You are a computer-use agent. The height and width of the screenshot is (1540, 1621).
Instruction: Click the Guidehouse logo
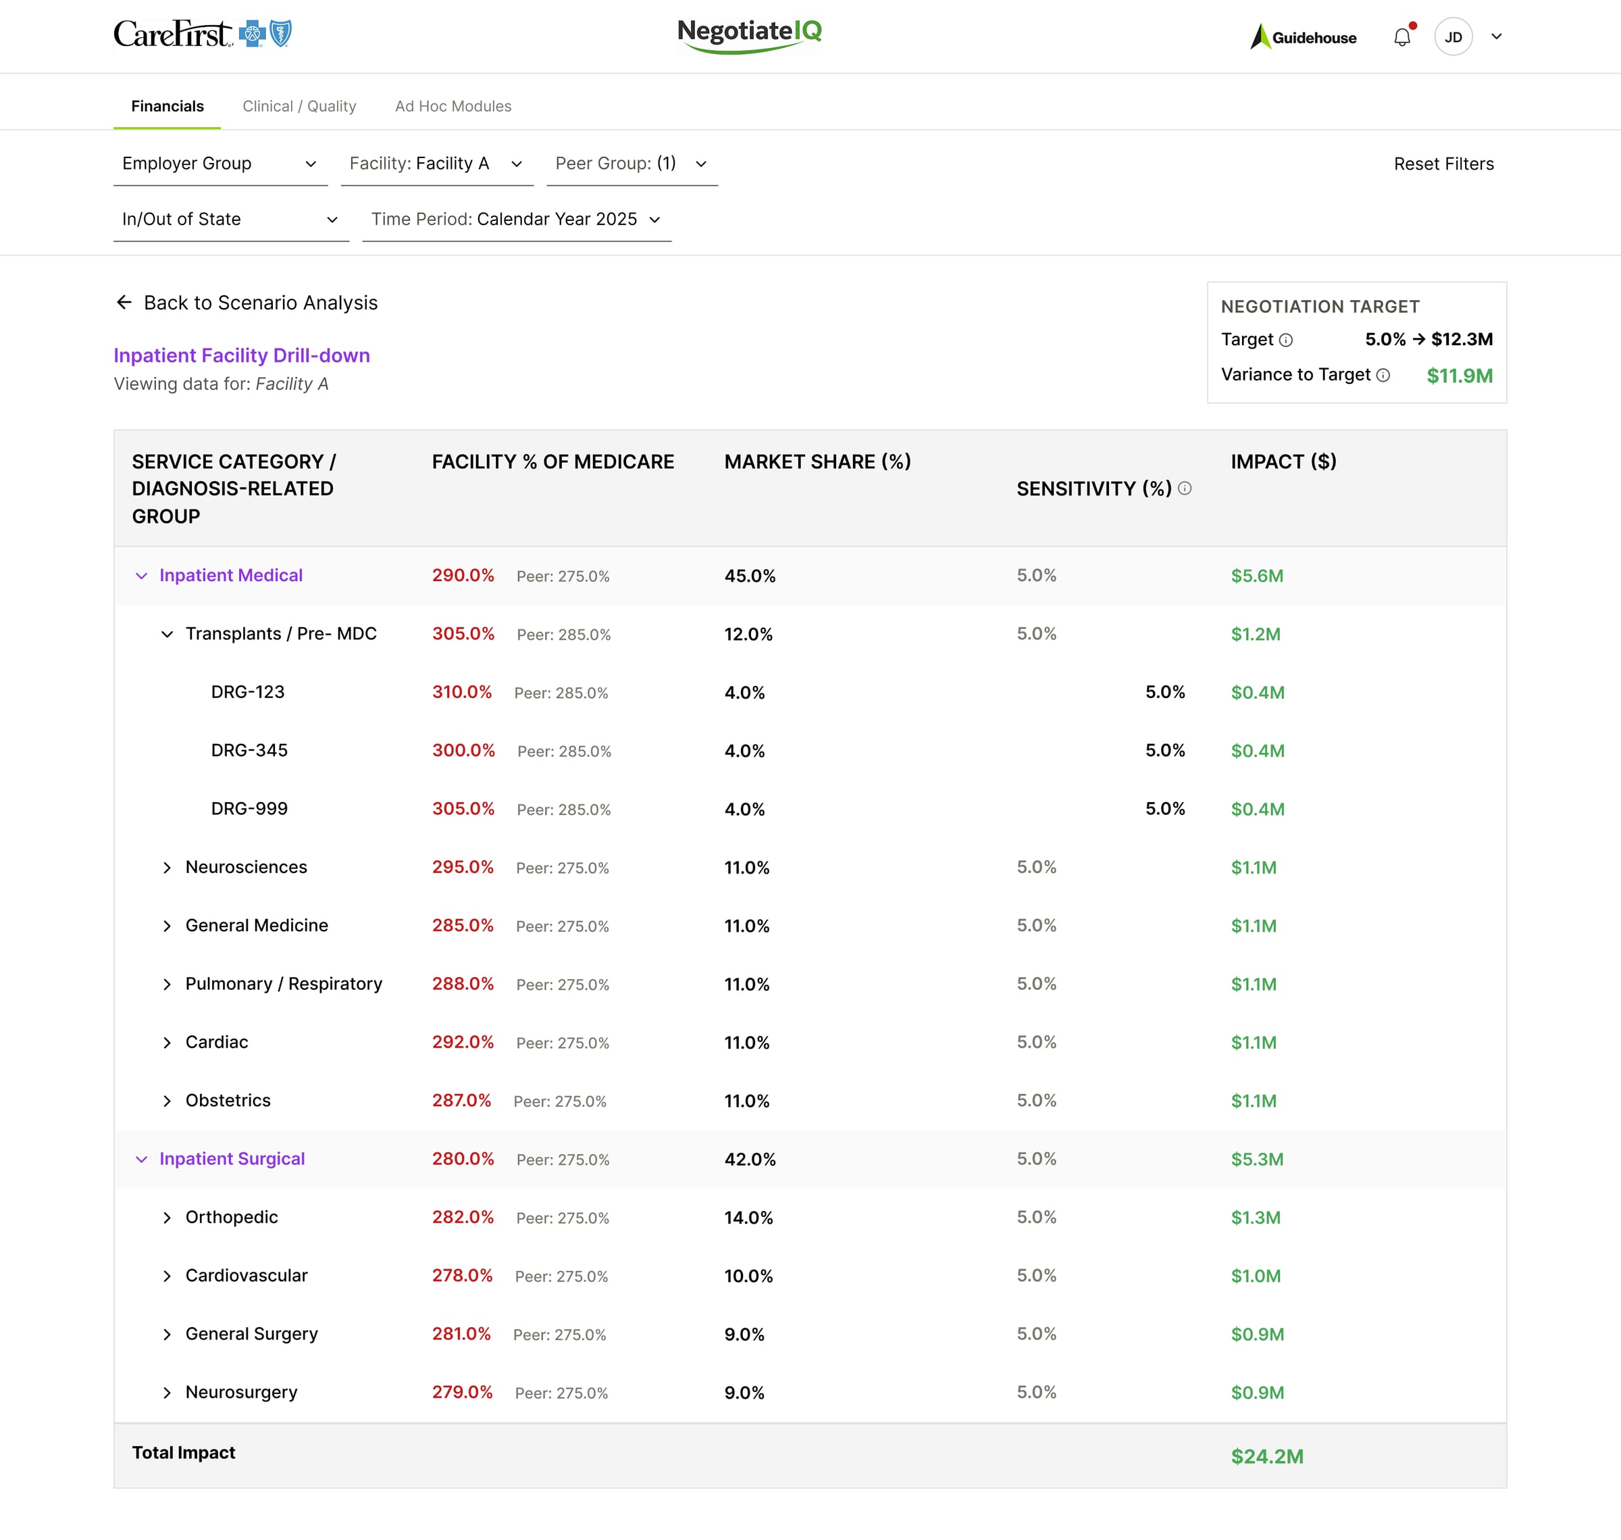click(1303, 37)
